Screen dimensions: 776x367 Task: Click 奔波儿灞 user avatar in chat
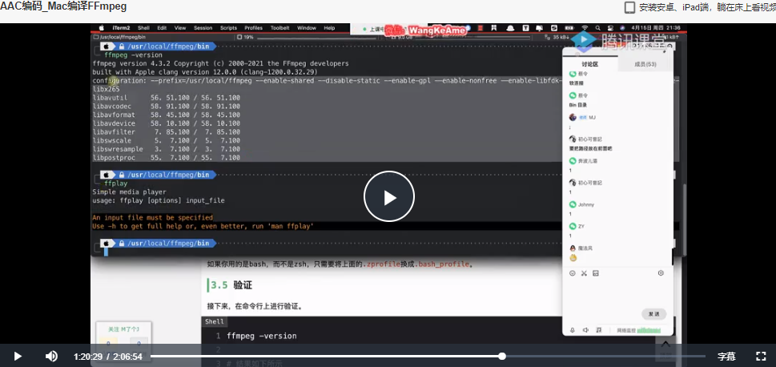click(x=573, y=161)
